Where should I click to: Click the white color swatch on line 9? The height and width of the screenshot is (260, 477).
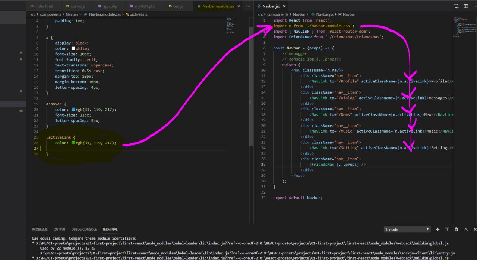point(73,49)
